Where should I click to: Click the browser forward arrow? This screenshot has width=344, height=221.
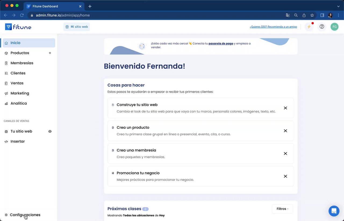(x=14, y=15)
